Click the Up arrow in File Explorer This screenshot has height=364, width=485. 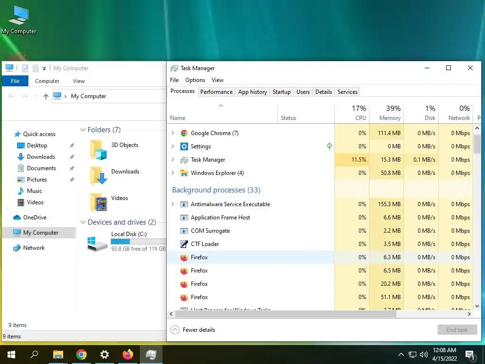46,96
